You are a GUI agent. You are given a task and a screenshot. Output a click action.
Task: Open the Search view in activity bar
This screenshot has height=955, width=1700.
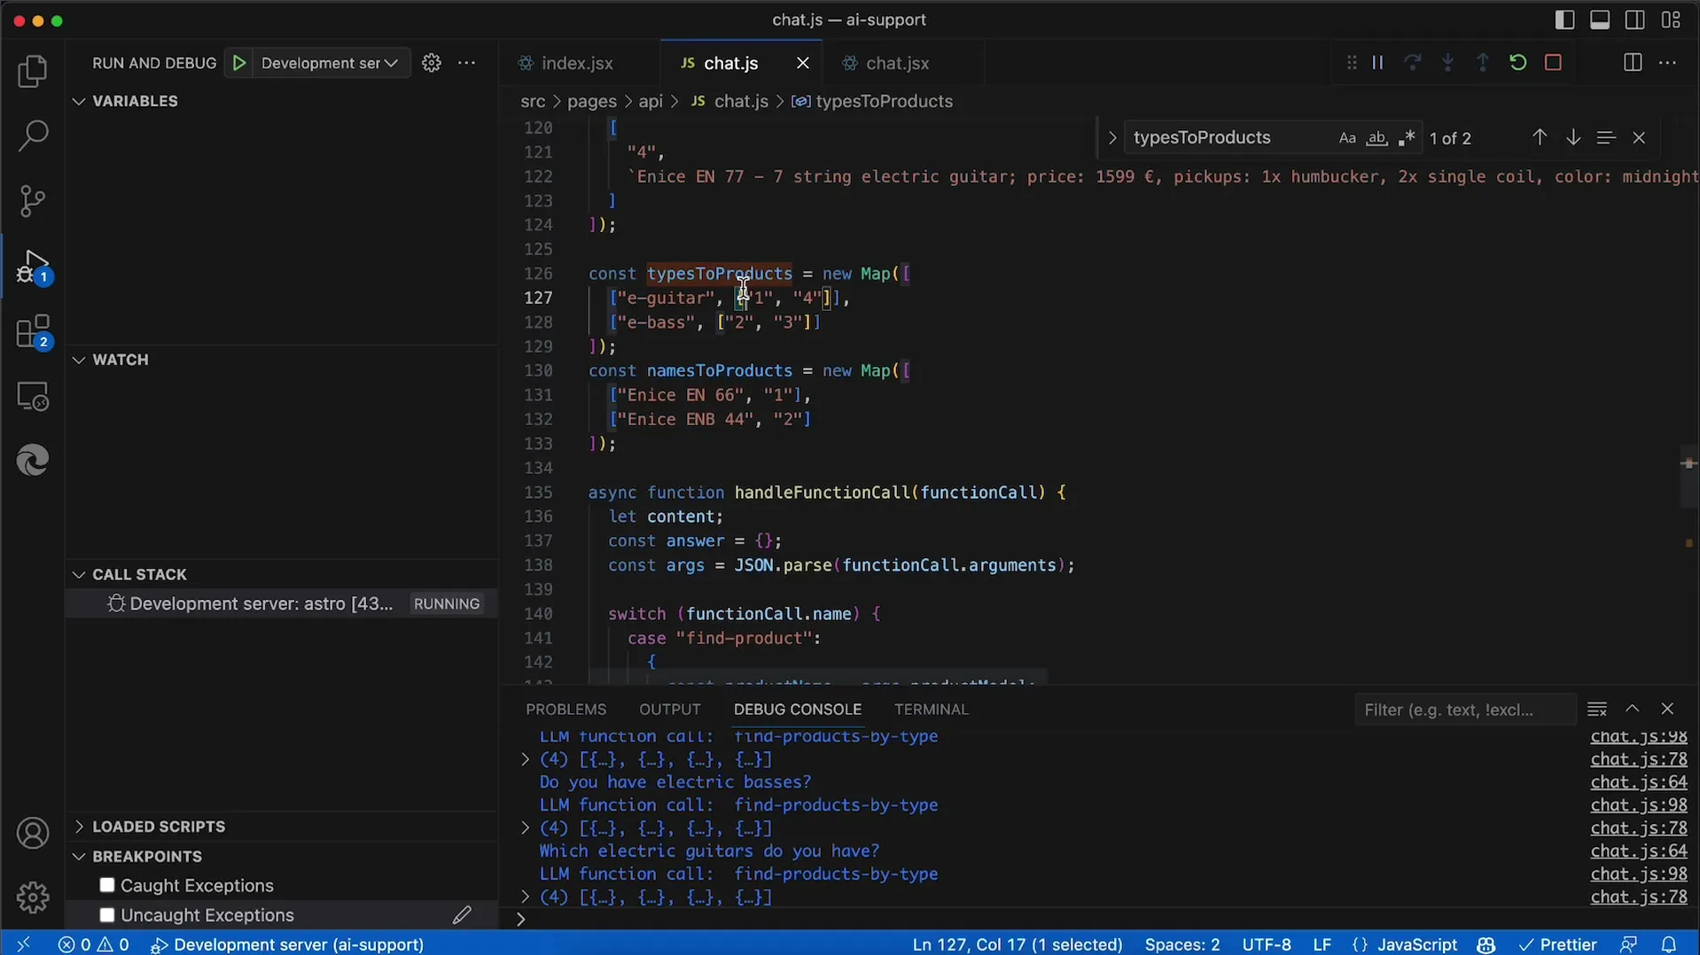click(x=33, y=136)
